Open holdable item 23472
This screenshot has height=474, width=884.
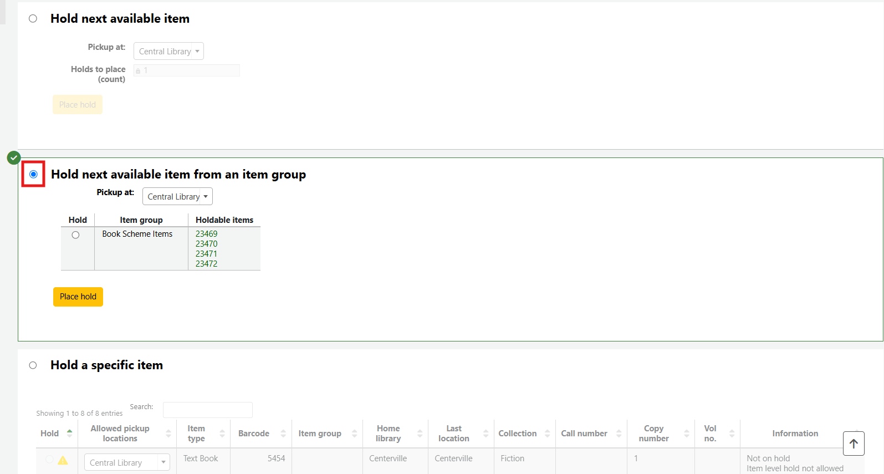pyautogui.click(x=207, y=264)
